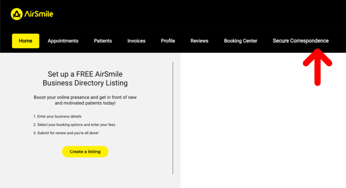Open Secure Correspondence in navigation bar

300,41
